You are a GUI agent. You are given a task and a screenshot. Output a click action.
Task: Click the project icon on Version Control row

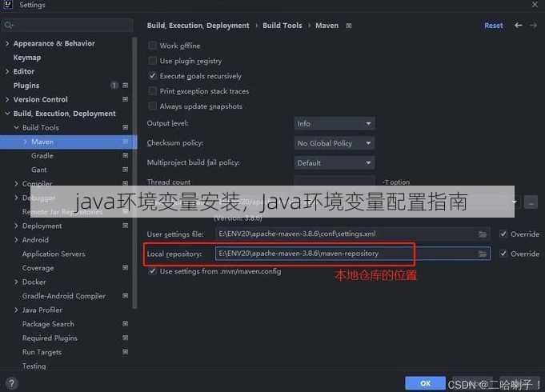pos(126,99)
